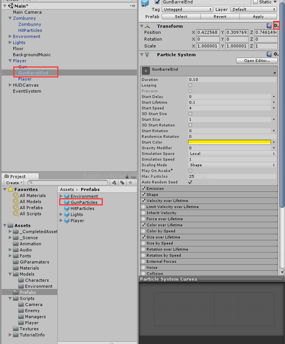Screen dimensions: 285x344
Task: Enable the Looping checkbox
Action: tap(190, 85)
